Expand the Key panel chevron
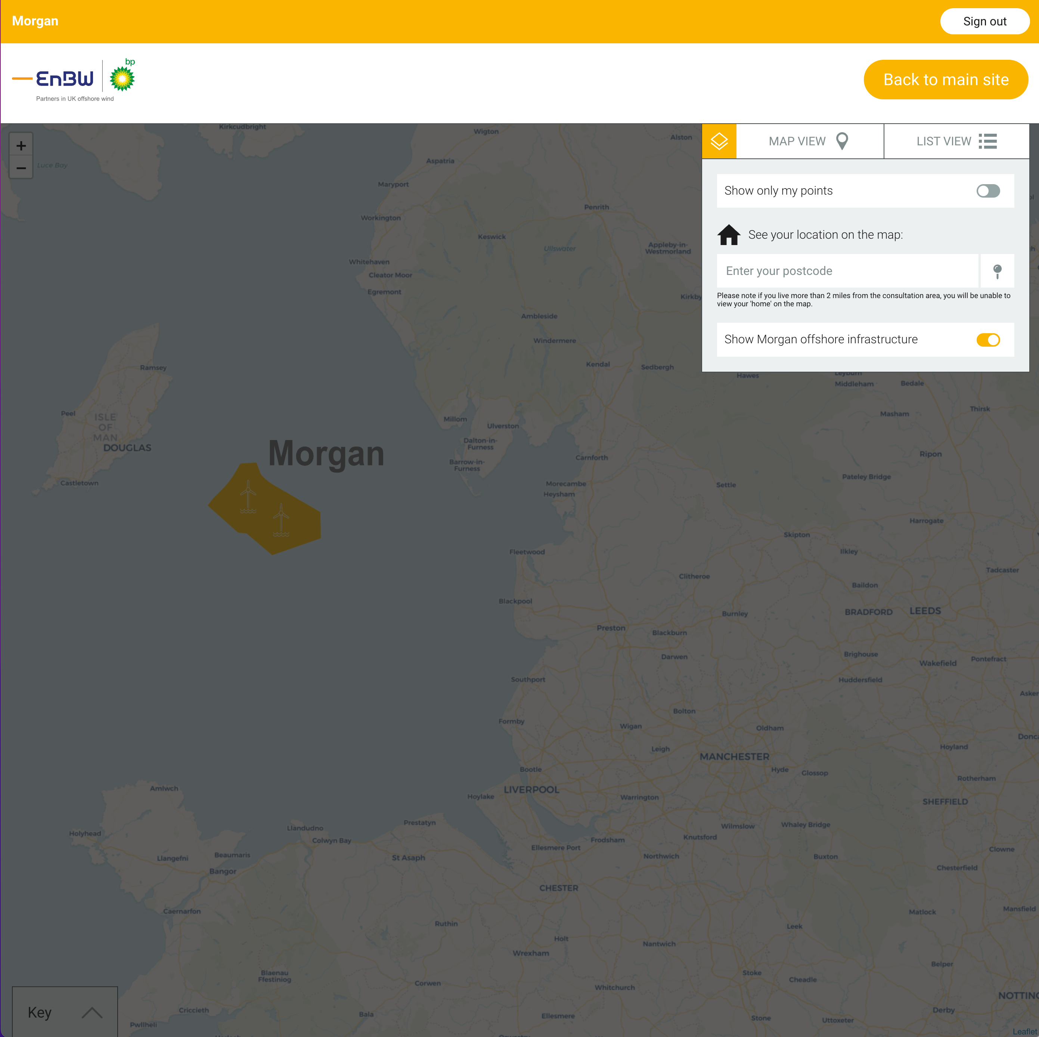The image size is (1039, 1037). 92,1013
